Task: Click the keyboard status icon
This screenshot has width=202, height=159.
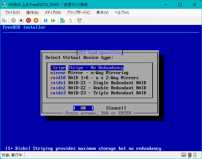Action: pos(183,155)
